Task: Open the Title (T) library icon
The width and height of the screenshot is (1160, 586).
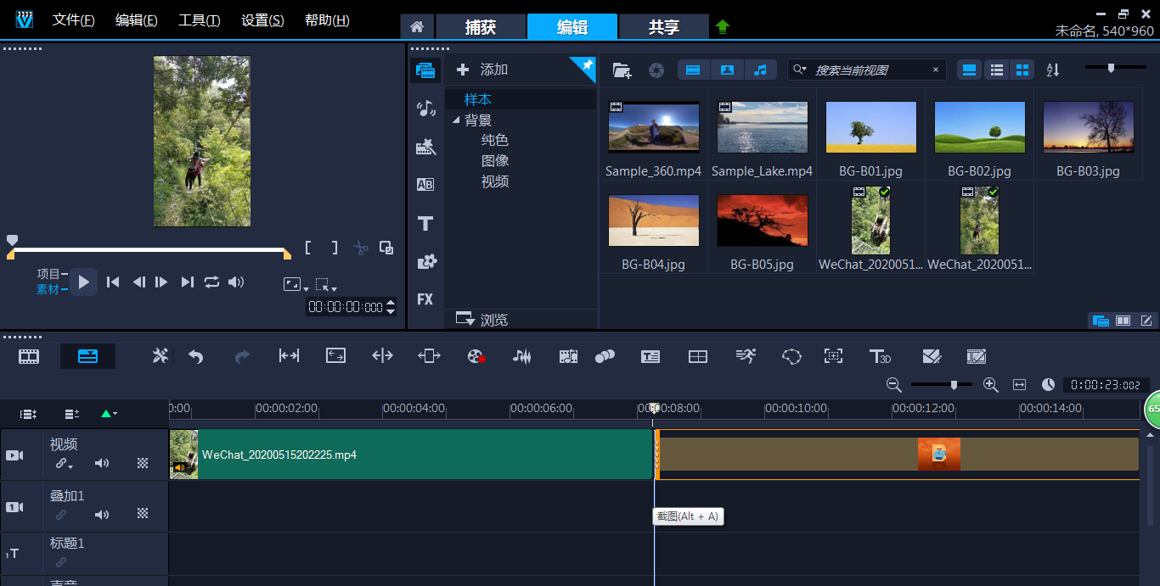Action: tap(425, 224)
